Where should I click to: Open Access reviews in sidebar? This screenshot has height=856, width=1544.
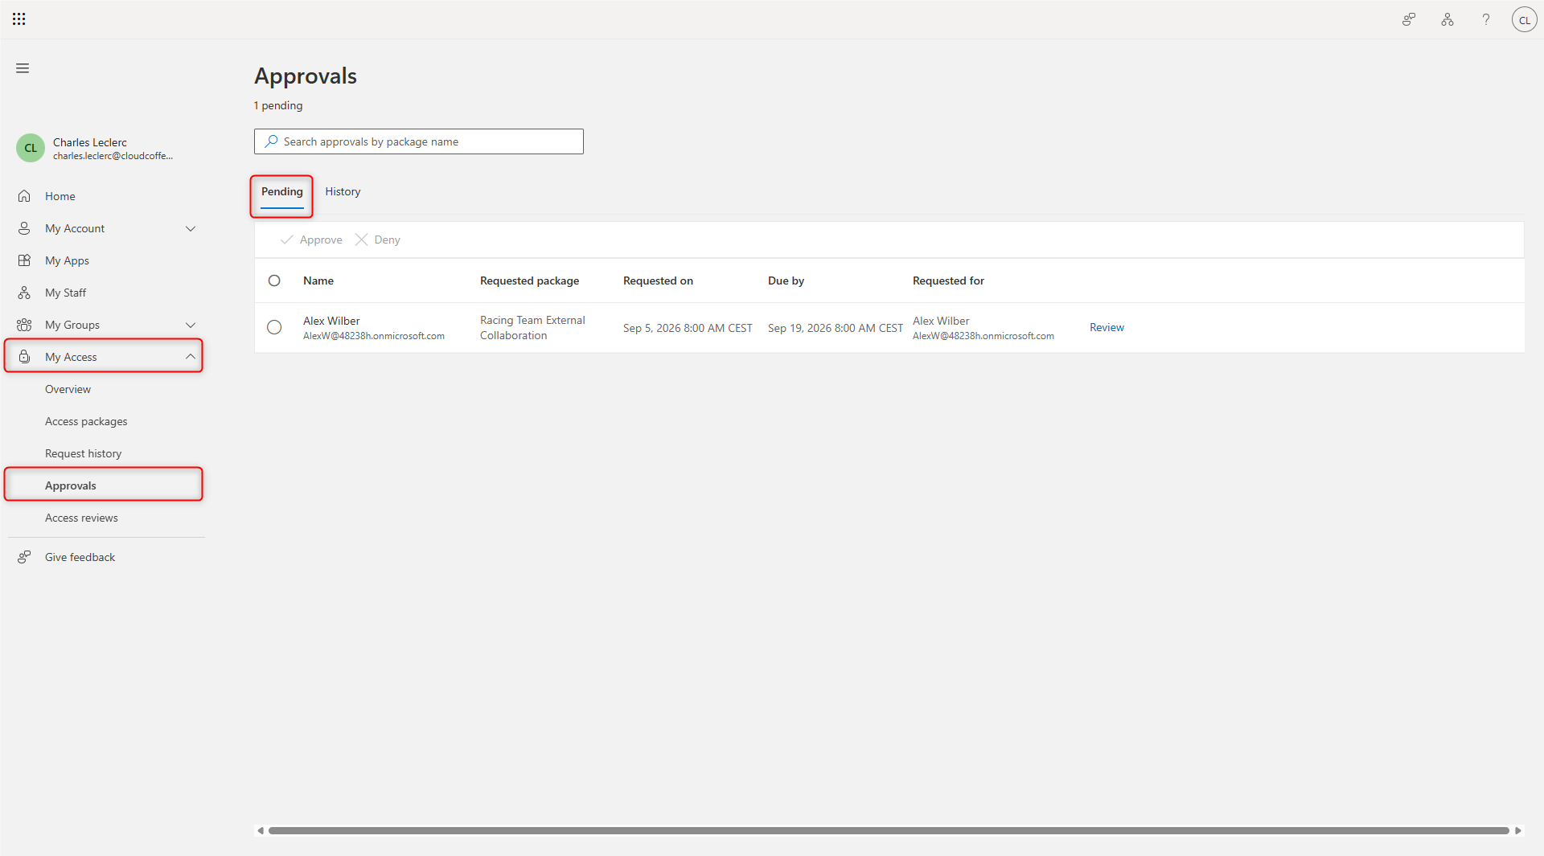pos(81,518)
